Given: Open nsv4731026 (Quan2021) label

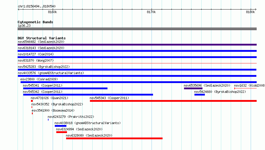Looking at the screenshot, I should pyautogui.click(x=49, y=98).
